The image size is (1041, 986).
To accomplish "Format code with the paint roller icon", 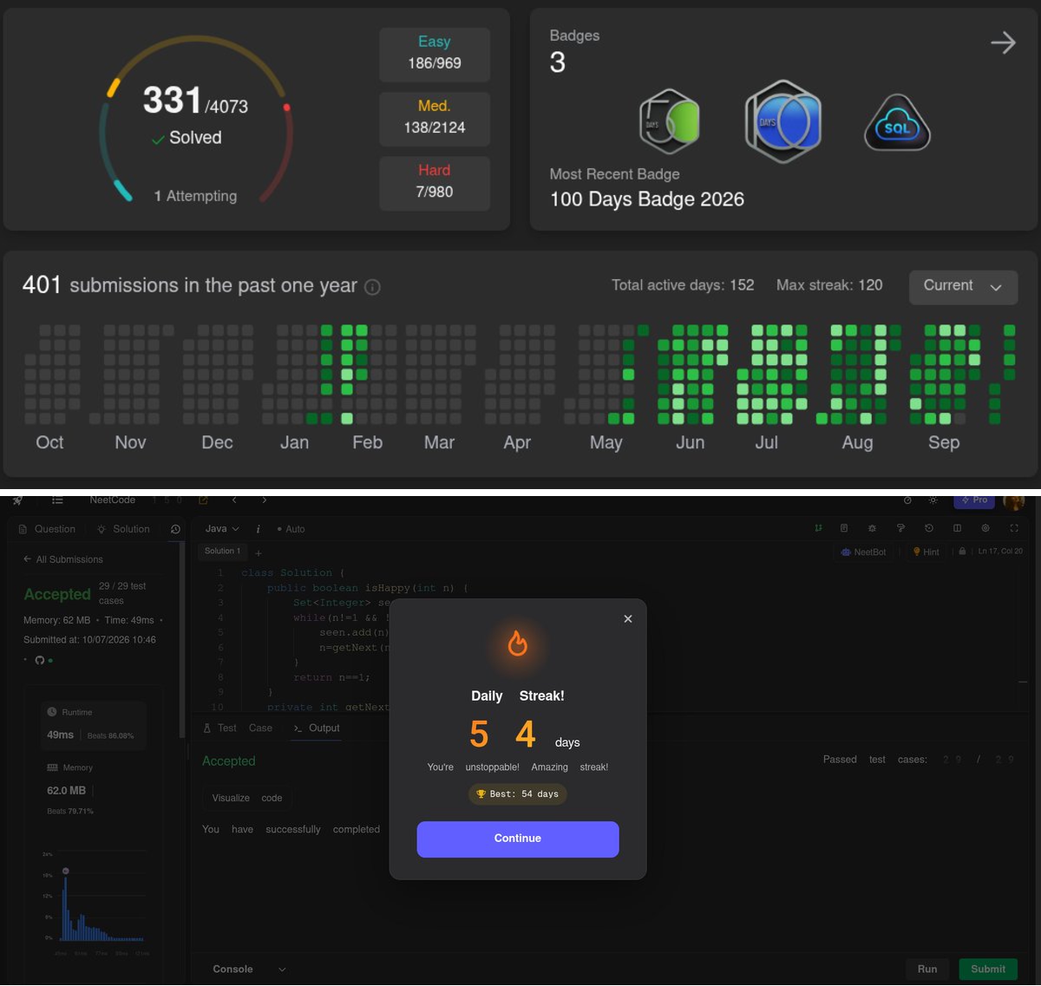I will click(x=900, y=528).
